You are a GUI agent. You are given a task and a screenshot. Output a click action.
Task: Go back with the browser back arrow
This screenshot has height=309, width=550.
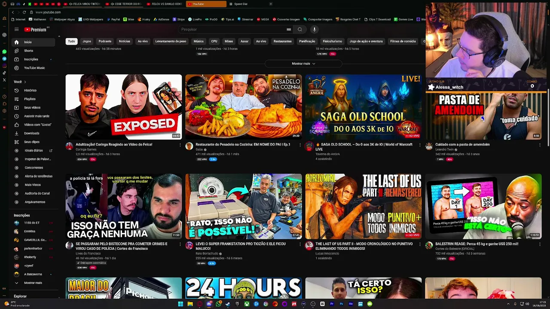point(13,12)
